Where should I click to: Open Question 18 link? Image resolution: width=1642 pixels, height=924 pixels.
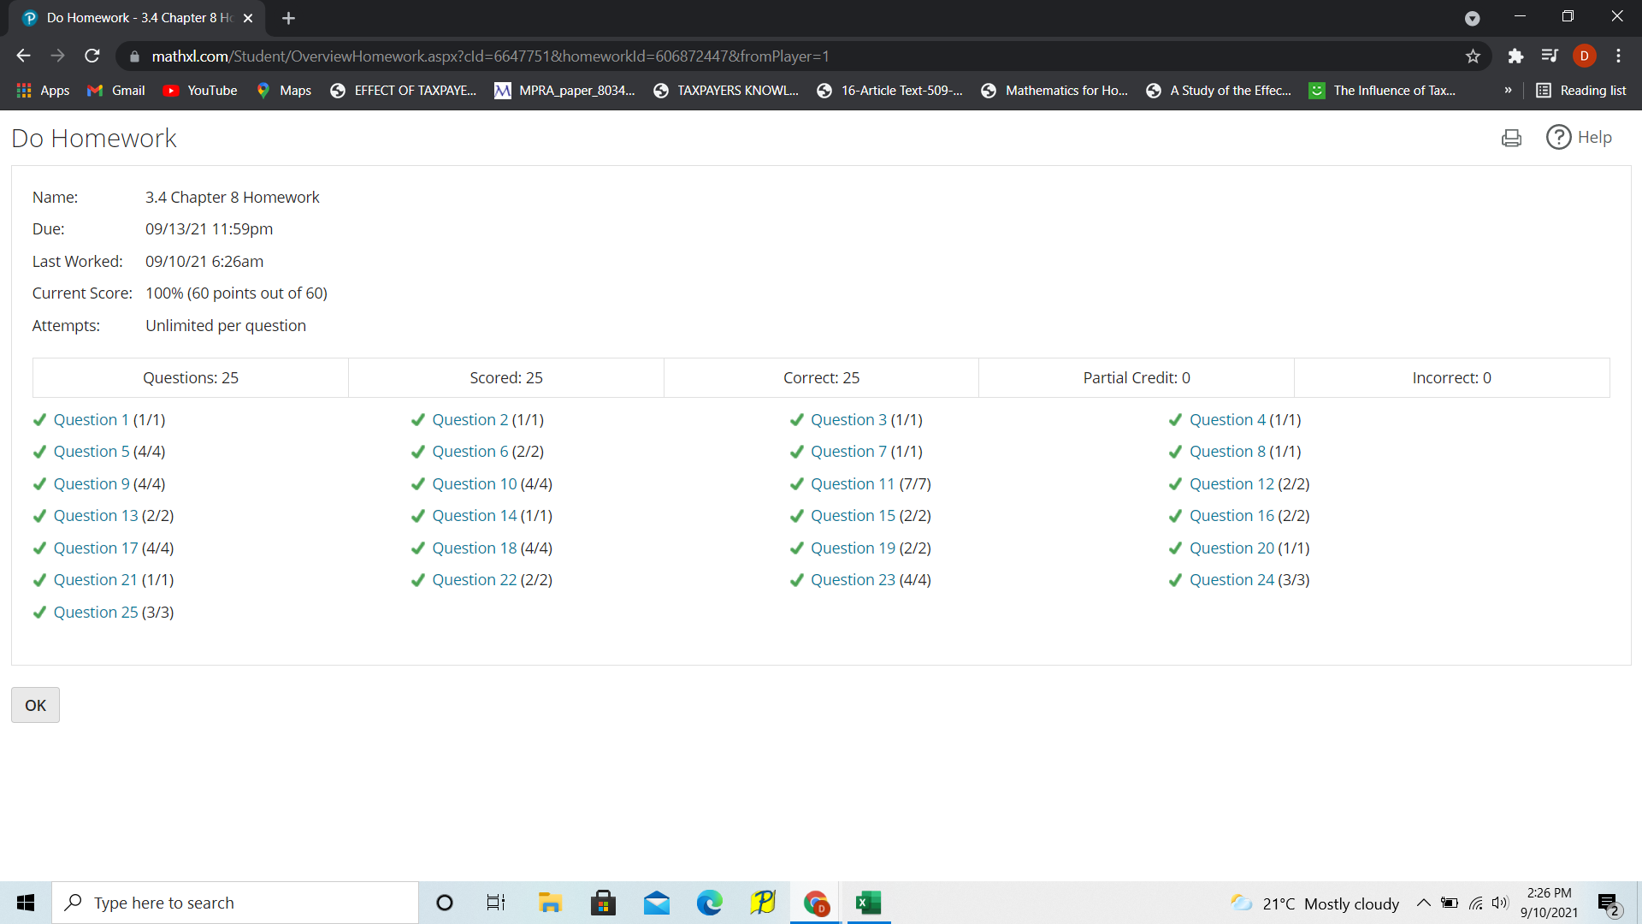474,548
